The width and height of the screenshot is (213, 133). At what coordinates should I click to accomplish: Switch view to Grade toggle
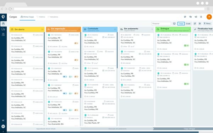tap(188, 24)
